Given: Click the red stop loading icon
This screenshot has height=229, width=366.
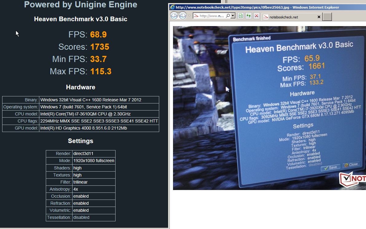Looking at the screenshot, I should tap(257, 16).
